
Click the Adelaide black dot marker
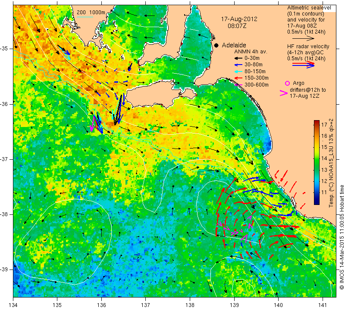[x=216, y=45]
